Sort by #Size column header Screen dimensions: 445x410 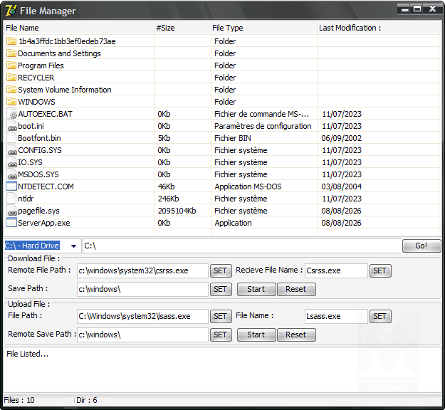click(x=182, y=28)
